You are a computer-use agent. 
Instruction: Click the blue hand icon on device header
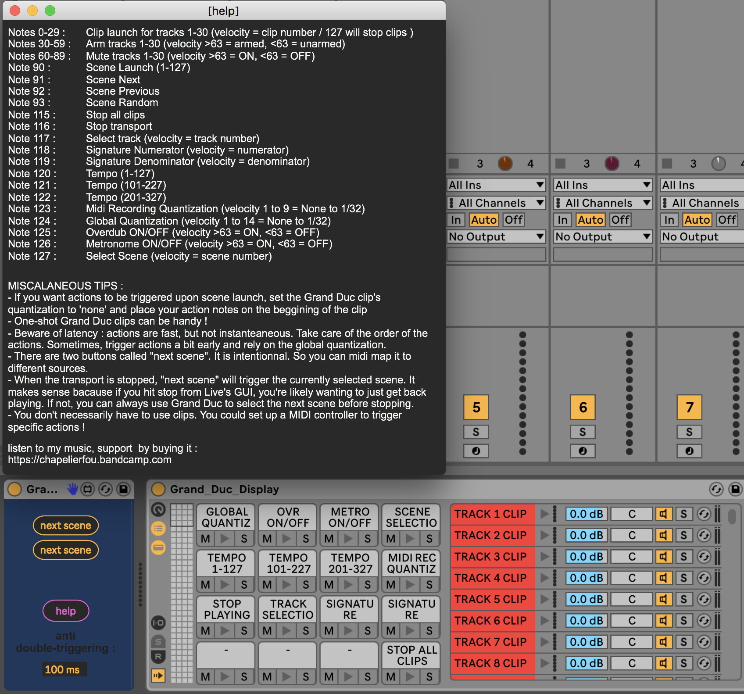click(x=72, y=489)
